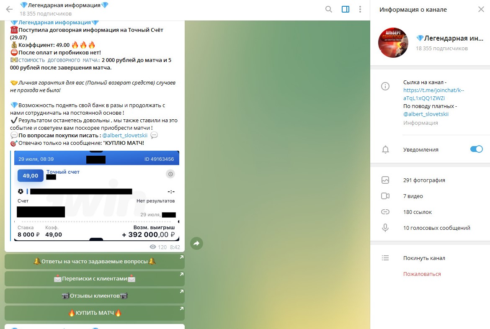Forward the post with the share arrow
490x329 pixels.
196,243
